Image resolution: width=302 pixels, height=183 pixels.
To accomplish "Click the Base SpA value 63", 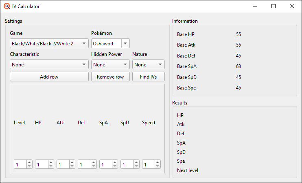I will [239, 66].
